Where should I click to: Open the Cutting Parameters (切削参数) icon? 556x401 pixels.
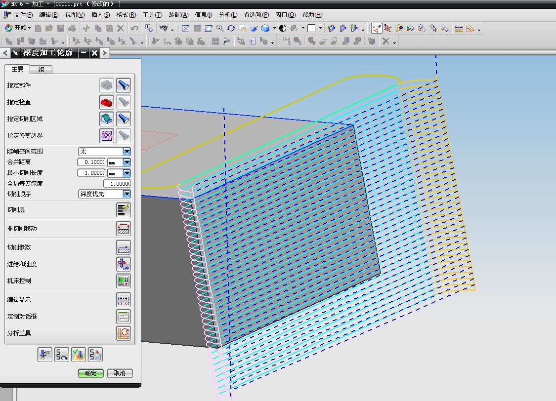(124, 247)
